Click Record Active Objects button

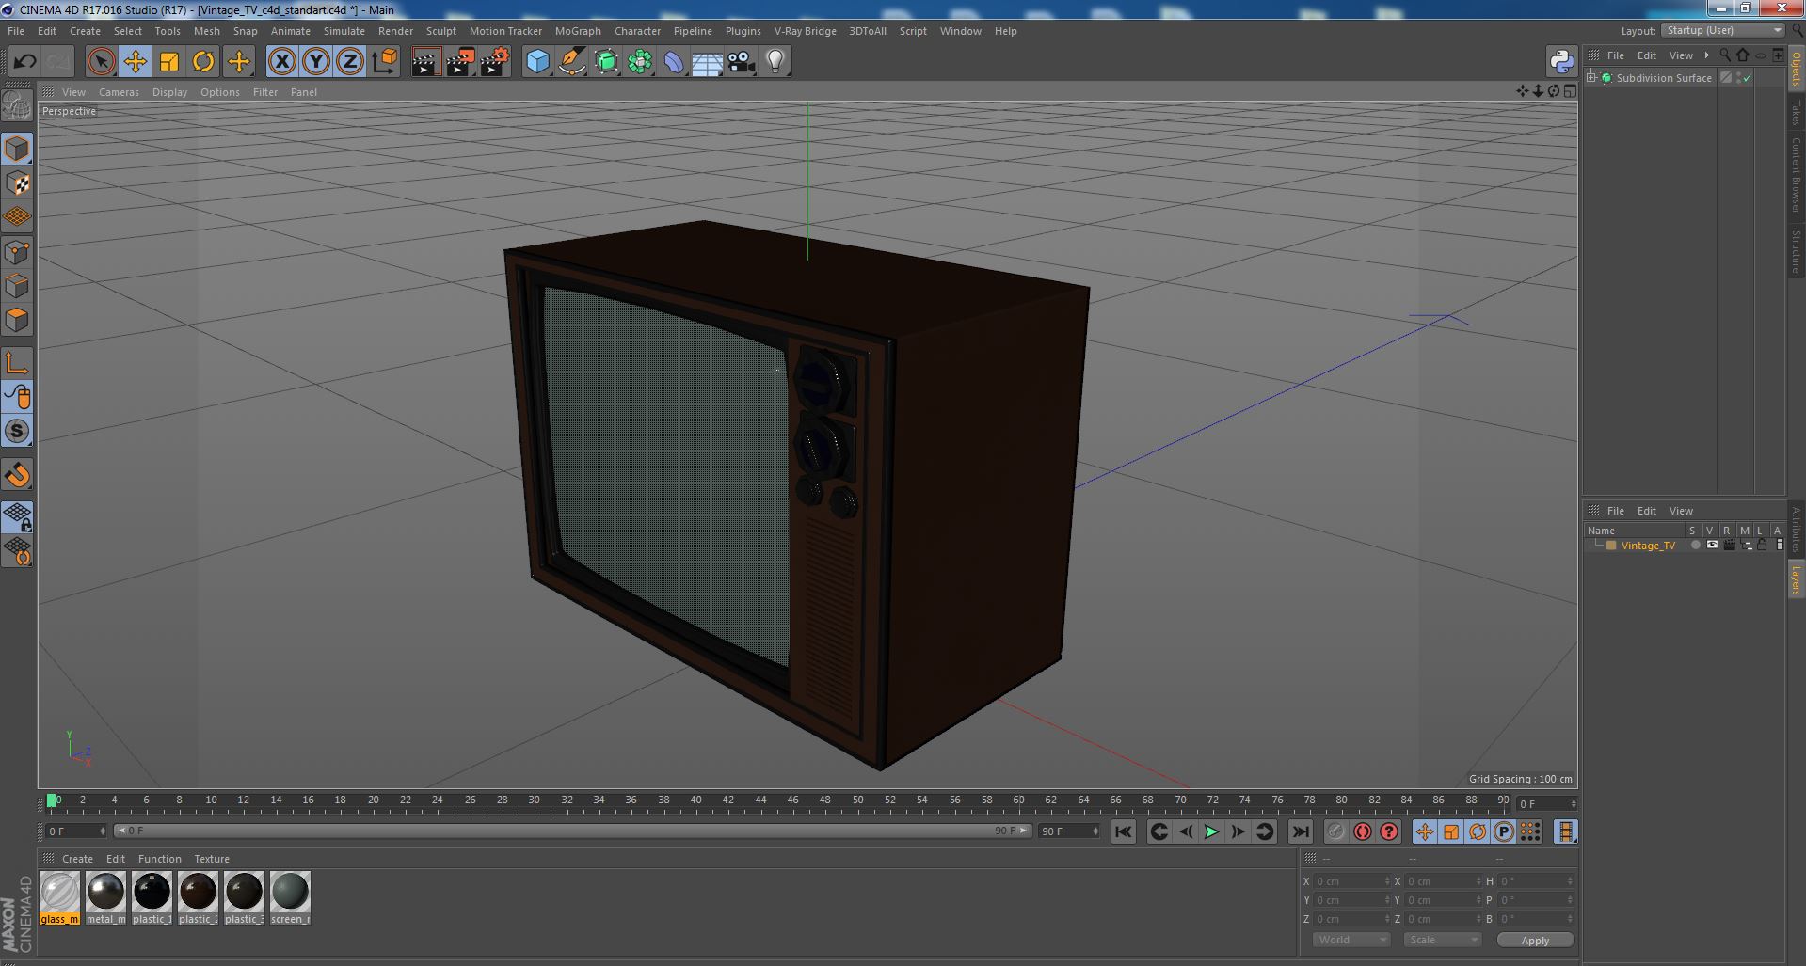pos(1335,831)
